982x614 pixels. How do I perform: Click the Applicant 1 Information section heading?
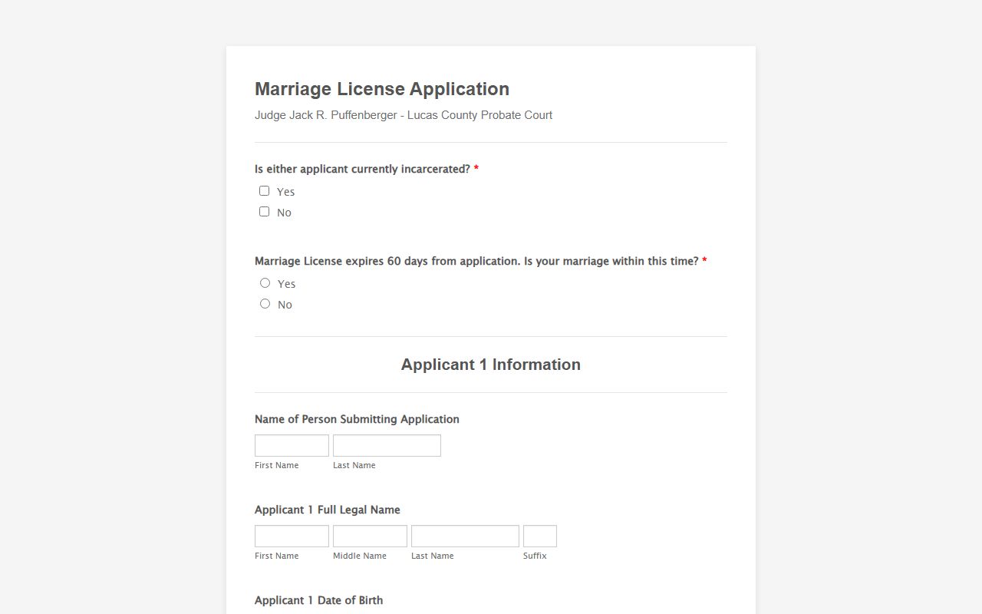491,365
